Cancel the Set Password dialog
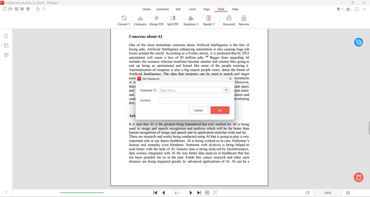The height and width of the screenshot is (197, 370). tap(198, 110)
